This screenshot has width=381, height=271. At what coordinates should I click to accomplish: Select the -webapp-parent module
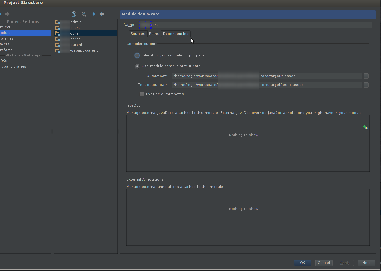click(x=83, y=50)
